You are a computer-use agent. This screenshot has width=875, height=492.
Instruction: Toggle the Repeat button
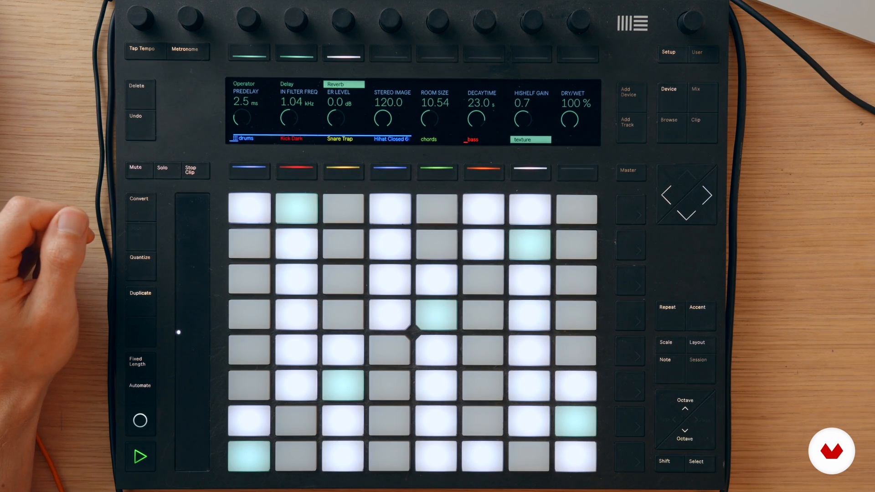(x=670, y=315)
